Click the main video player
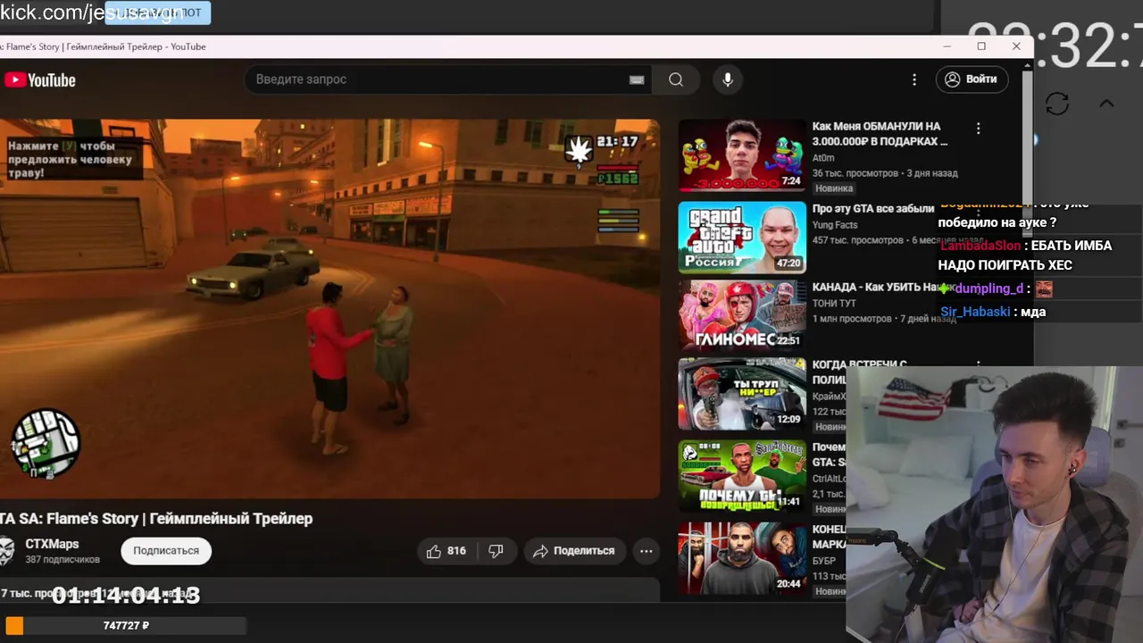The image size is (1143, 643). point(330,309)
